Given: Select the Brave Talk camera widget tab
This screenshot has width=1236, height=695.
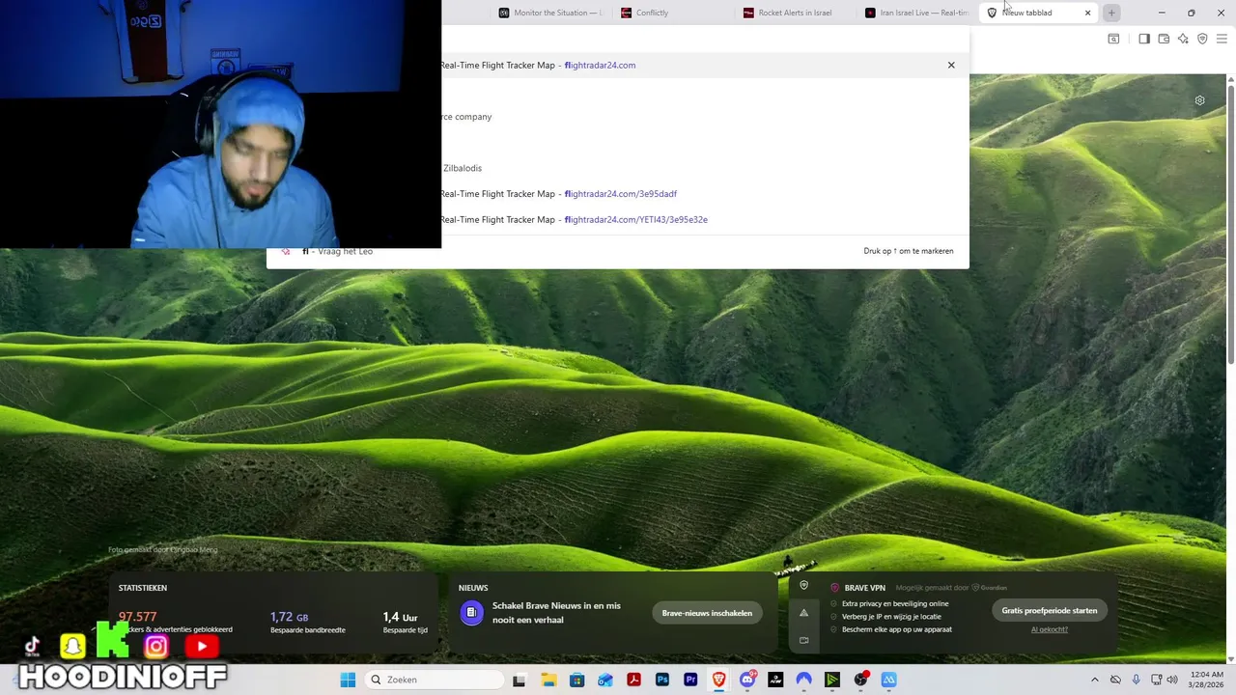Looking at the screenshot, I should (803, 640).
